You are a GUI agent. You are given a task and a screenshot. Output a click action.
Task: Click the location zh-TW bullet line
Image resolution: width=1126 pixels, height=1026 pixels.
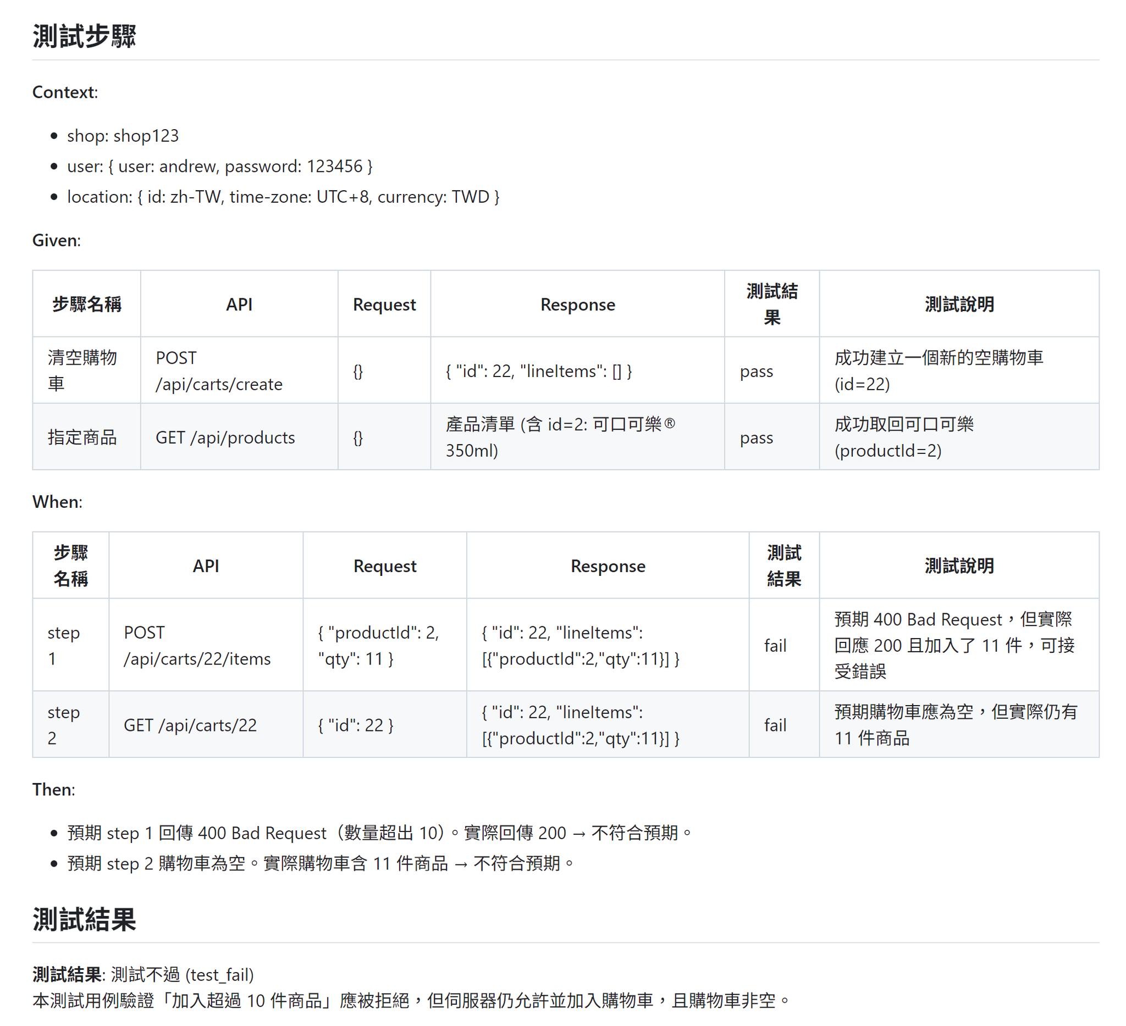point(283,197)
